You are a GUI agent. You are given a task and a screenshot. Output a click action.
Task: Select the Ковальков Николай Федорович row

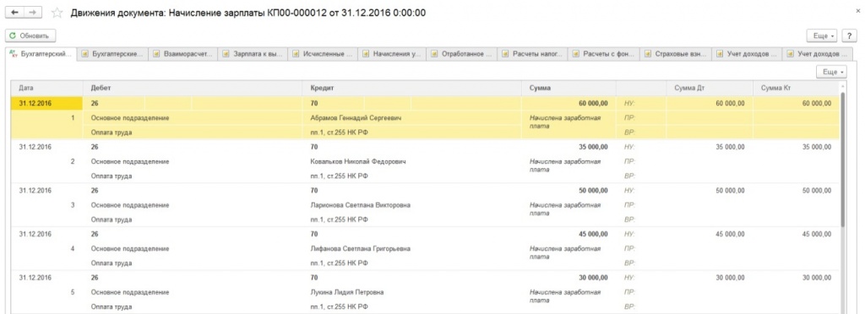358,161
